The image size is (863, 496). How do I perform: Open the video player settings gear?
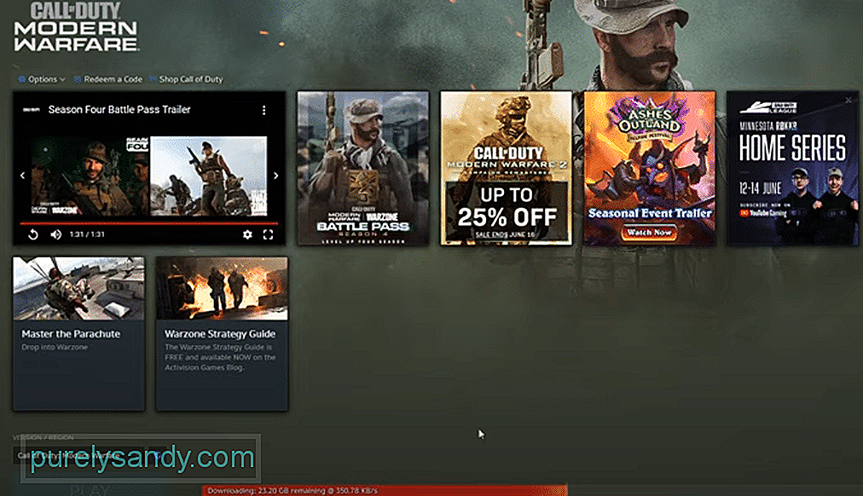point(247,235)
